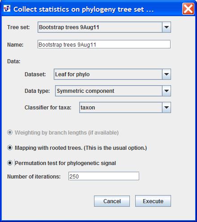Toggle Permutation test for phylogenetic signal

[10, 163]
